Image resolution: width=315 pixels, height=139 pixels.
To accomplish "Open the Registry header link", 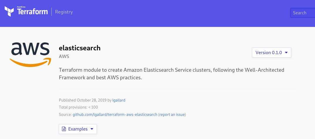I will 64,12.
